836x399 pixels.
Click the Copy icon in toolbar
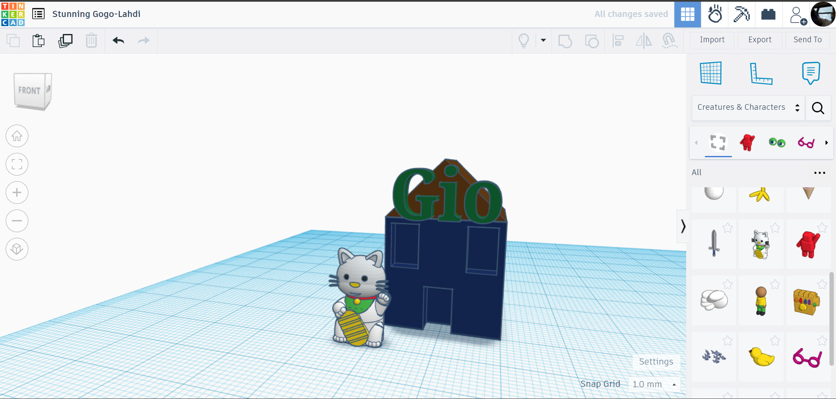[13, 41]
